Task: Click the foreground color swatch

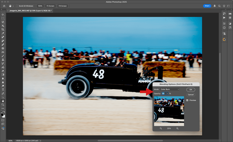Action: click(3, 115)
